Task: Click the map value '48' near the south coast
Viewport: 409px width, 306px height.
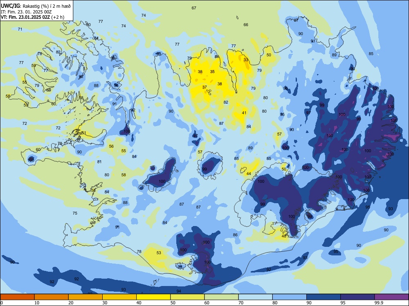Action: (284, 236)
